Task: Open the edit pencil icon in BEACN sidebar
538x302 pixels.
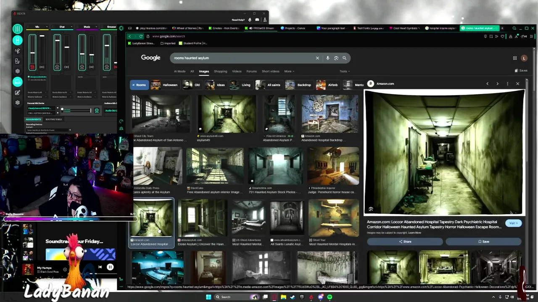Action: pyautogui.click(x=17, y=93)
